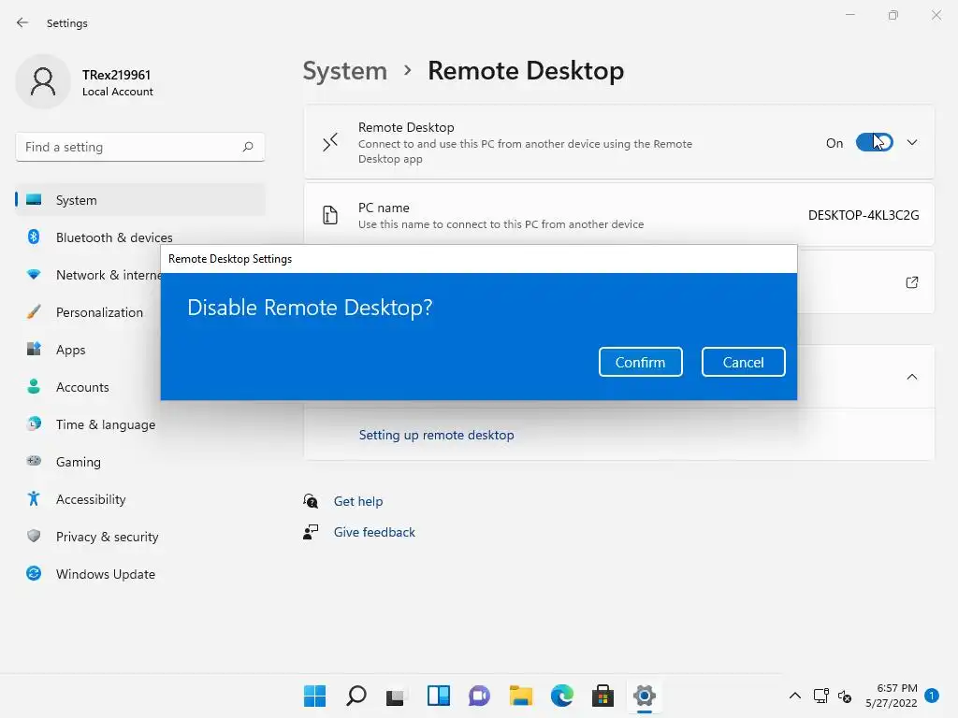This screenshot has height=718, width=958.
Task: Open Setting up remote desktop link
Action: (x=436, y=435)
